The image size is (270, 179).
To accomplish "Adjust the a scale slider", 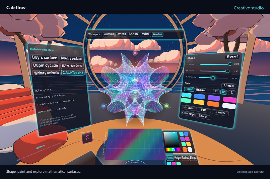I will pos(216,64).
